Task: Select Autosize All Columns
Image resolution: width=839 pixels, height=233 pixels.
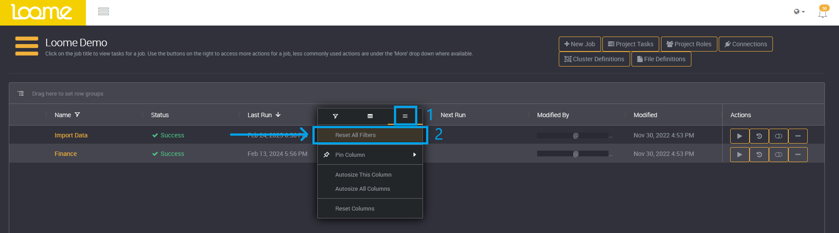Action: (x=370, y=189)
